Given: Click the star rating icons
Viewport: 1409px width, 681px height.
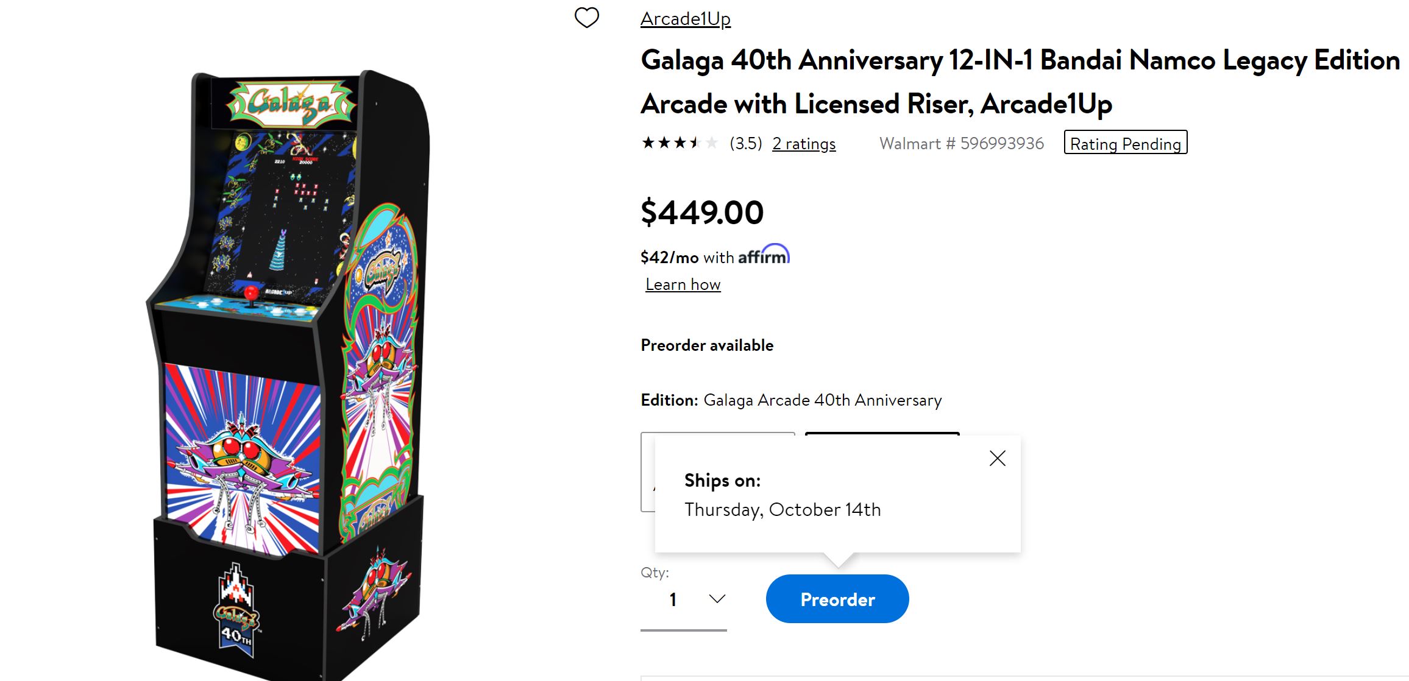Looking at the screenshot, I should coord(679,143).
